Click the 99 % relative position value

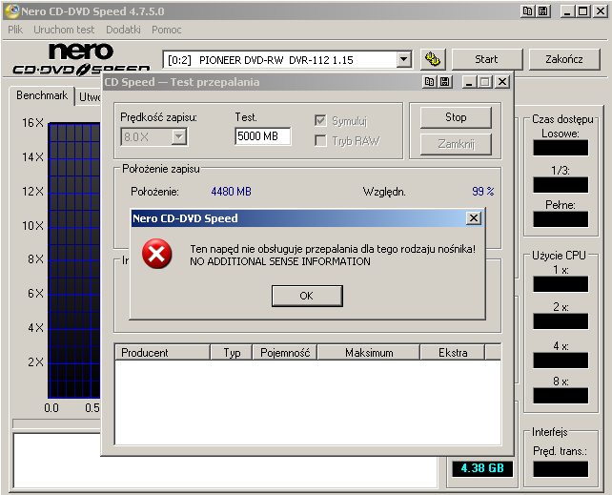[482, 192]
